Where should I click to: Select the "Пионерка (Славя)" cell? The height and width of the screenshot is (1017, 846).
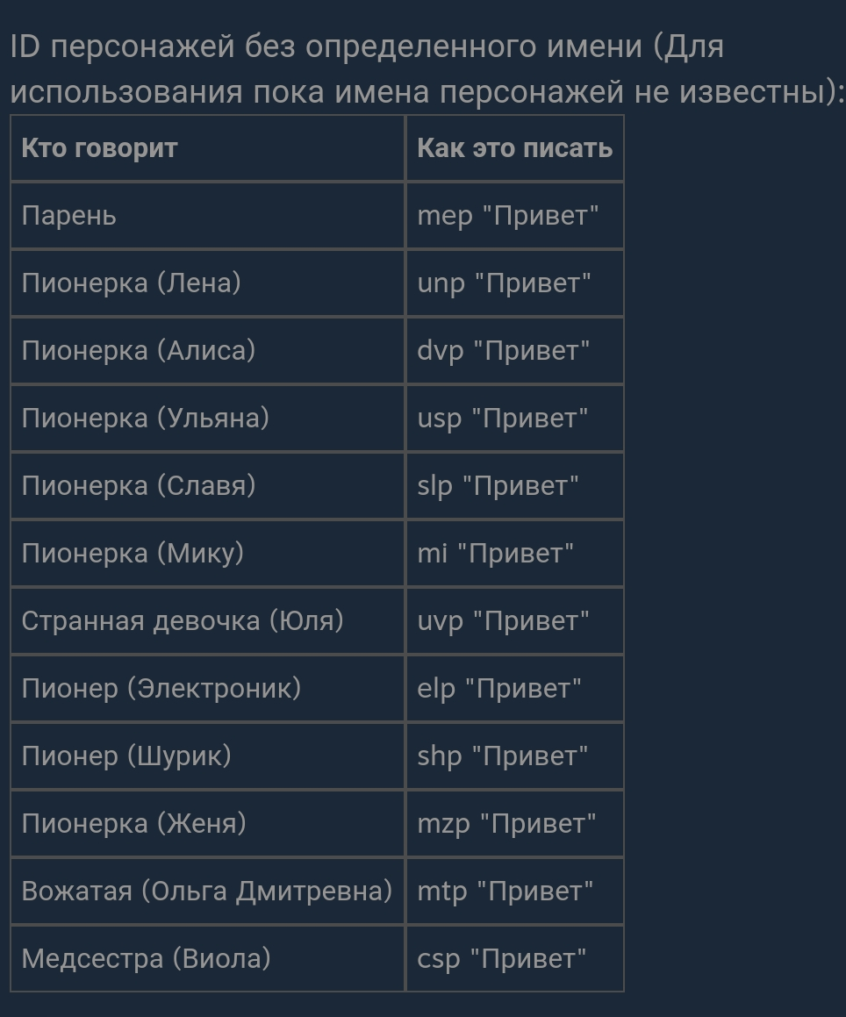click(x=138, y=486)
